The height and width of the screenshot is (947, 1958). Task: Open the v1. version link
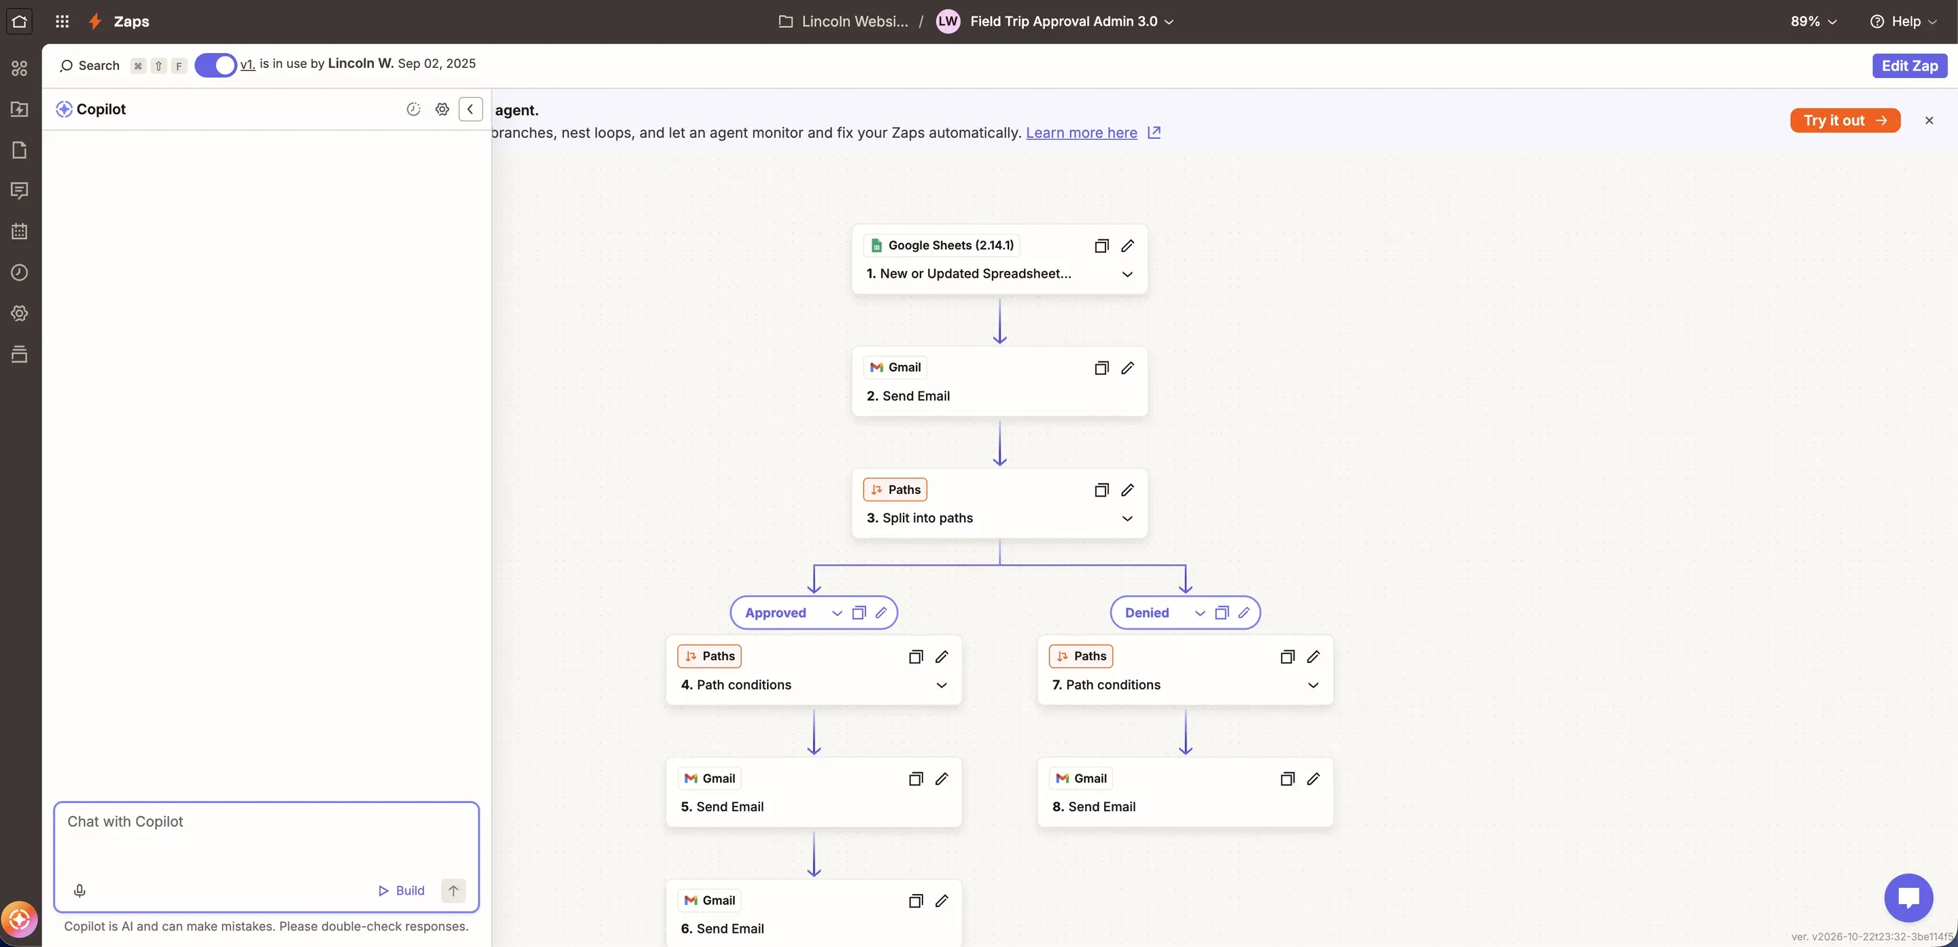coord(247,65)
